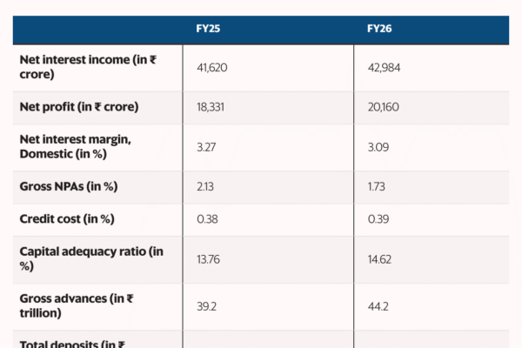Select the FY26 gross advances value 44.2
This screenshot has width=522, height=348.
coord(378,305)
